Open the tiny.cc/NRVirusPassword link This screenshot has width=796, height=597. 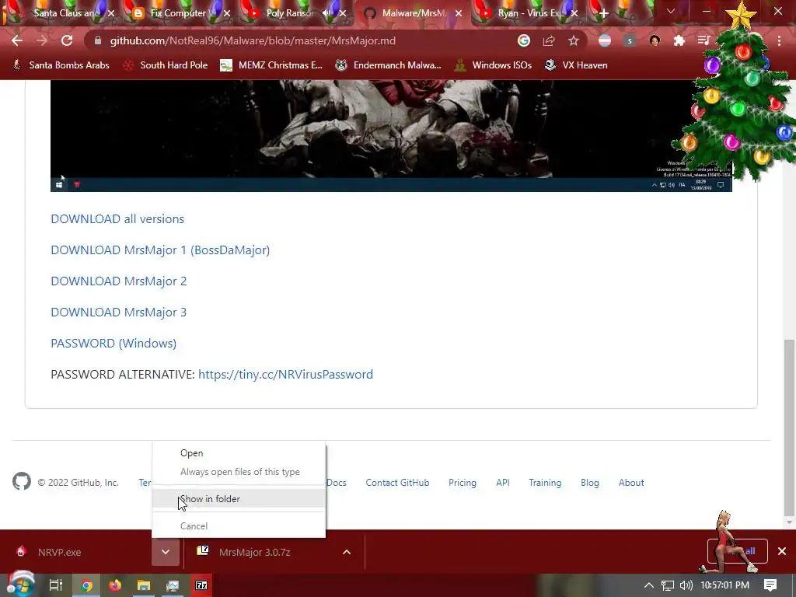285,374
